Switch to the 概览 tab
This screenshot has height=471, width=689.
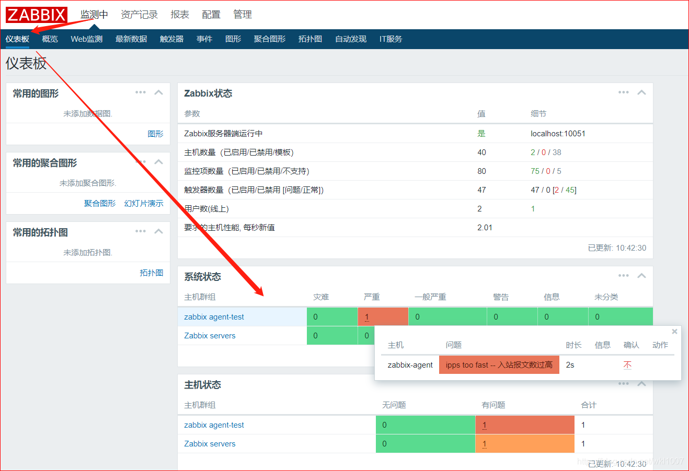click(50, 39)
